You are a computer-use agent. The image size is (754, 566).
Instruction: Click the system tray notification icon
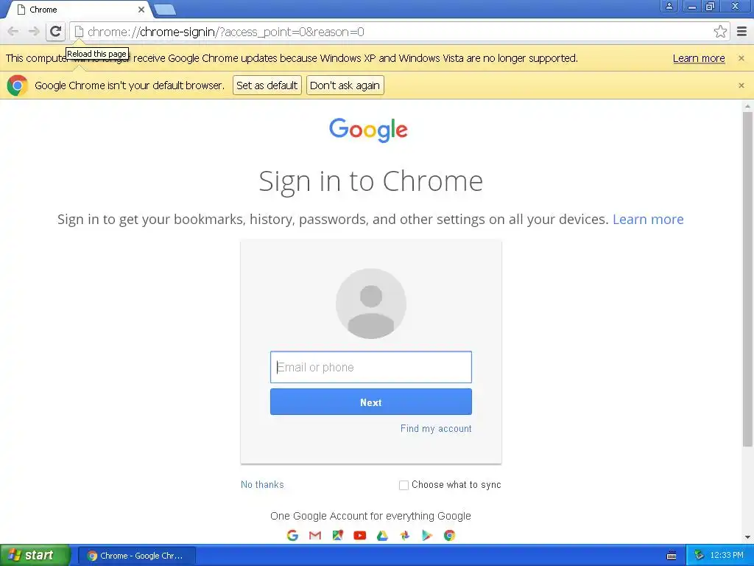click(x=699, y=556)
